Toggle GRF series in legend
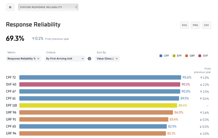Viewport: 218px width, 138px height. point(190,56)
